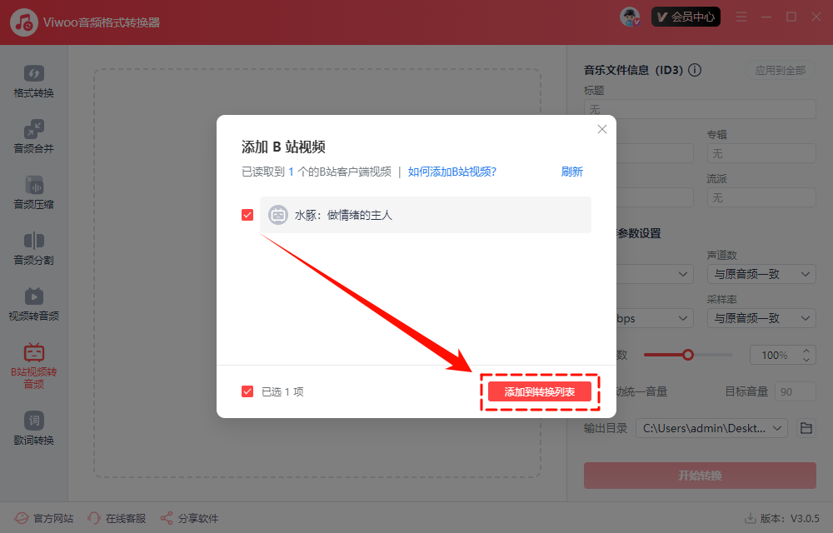Open the 采样率 sample rate dropdown
833x533 pixels.
click(x=761, y=318)
